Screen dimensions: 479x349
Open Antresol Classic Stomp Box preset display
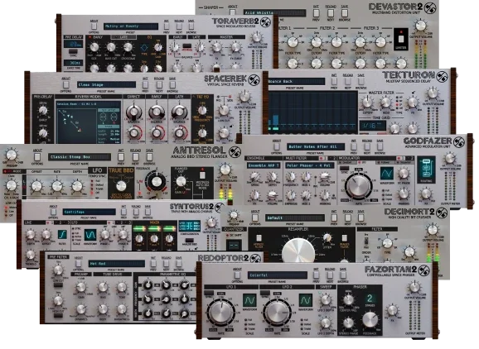79,157
